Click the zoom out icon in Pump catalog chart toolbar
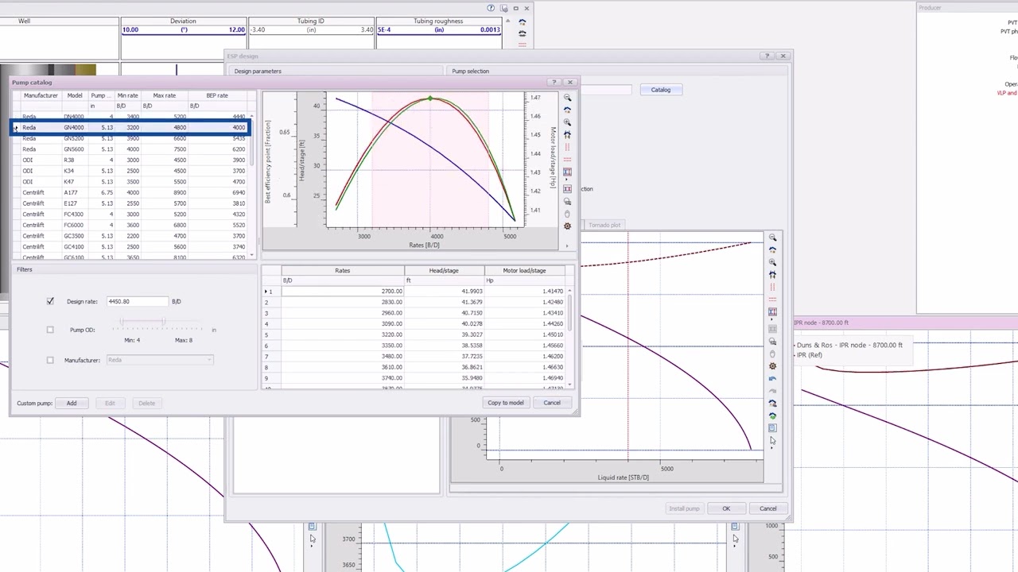 click(567, 97)
